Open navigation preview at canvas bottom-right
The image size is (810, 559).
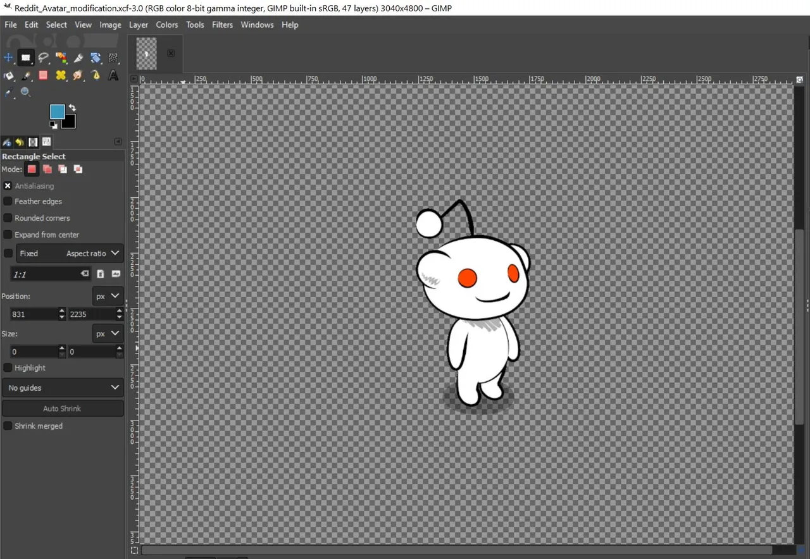tap(800, 550)
